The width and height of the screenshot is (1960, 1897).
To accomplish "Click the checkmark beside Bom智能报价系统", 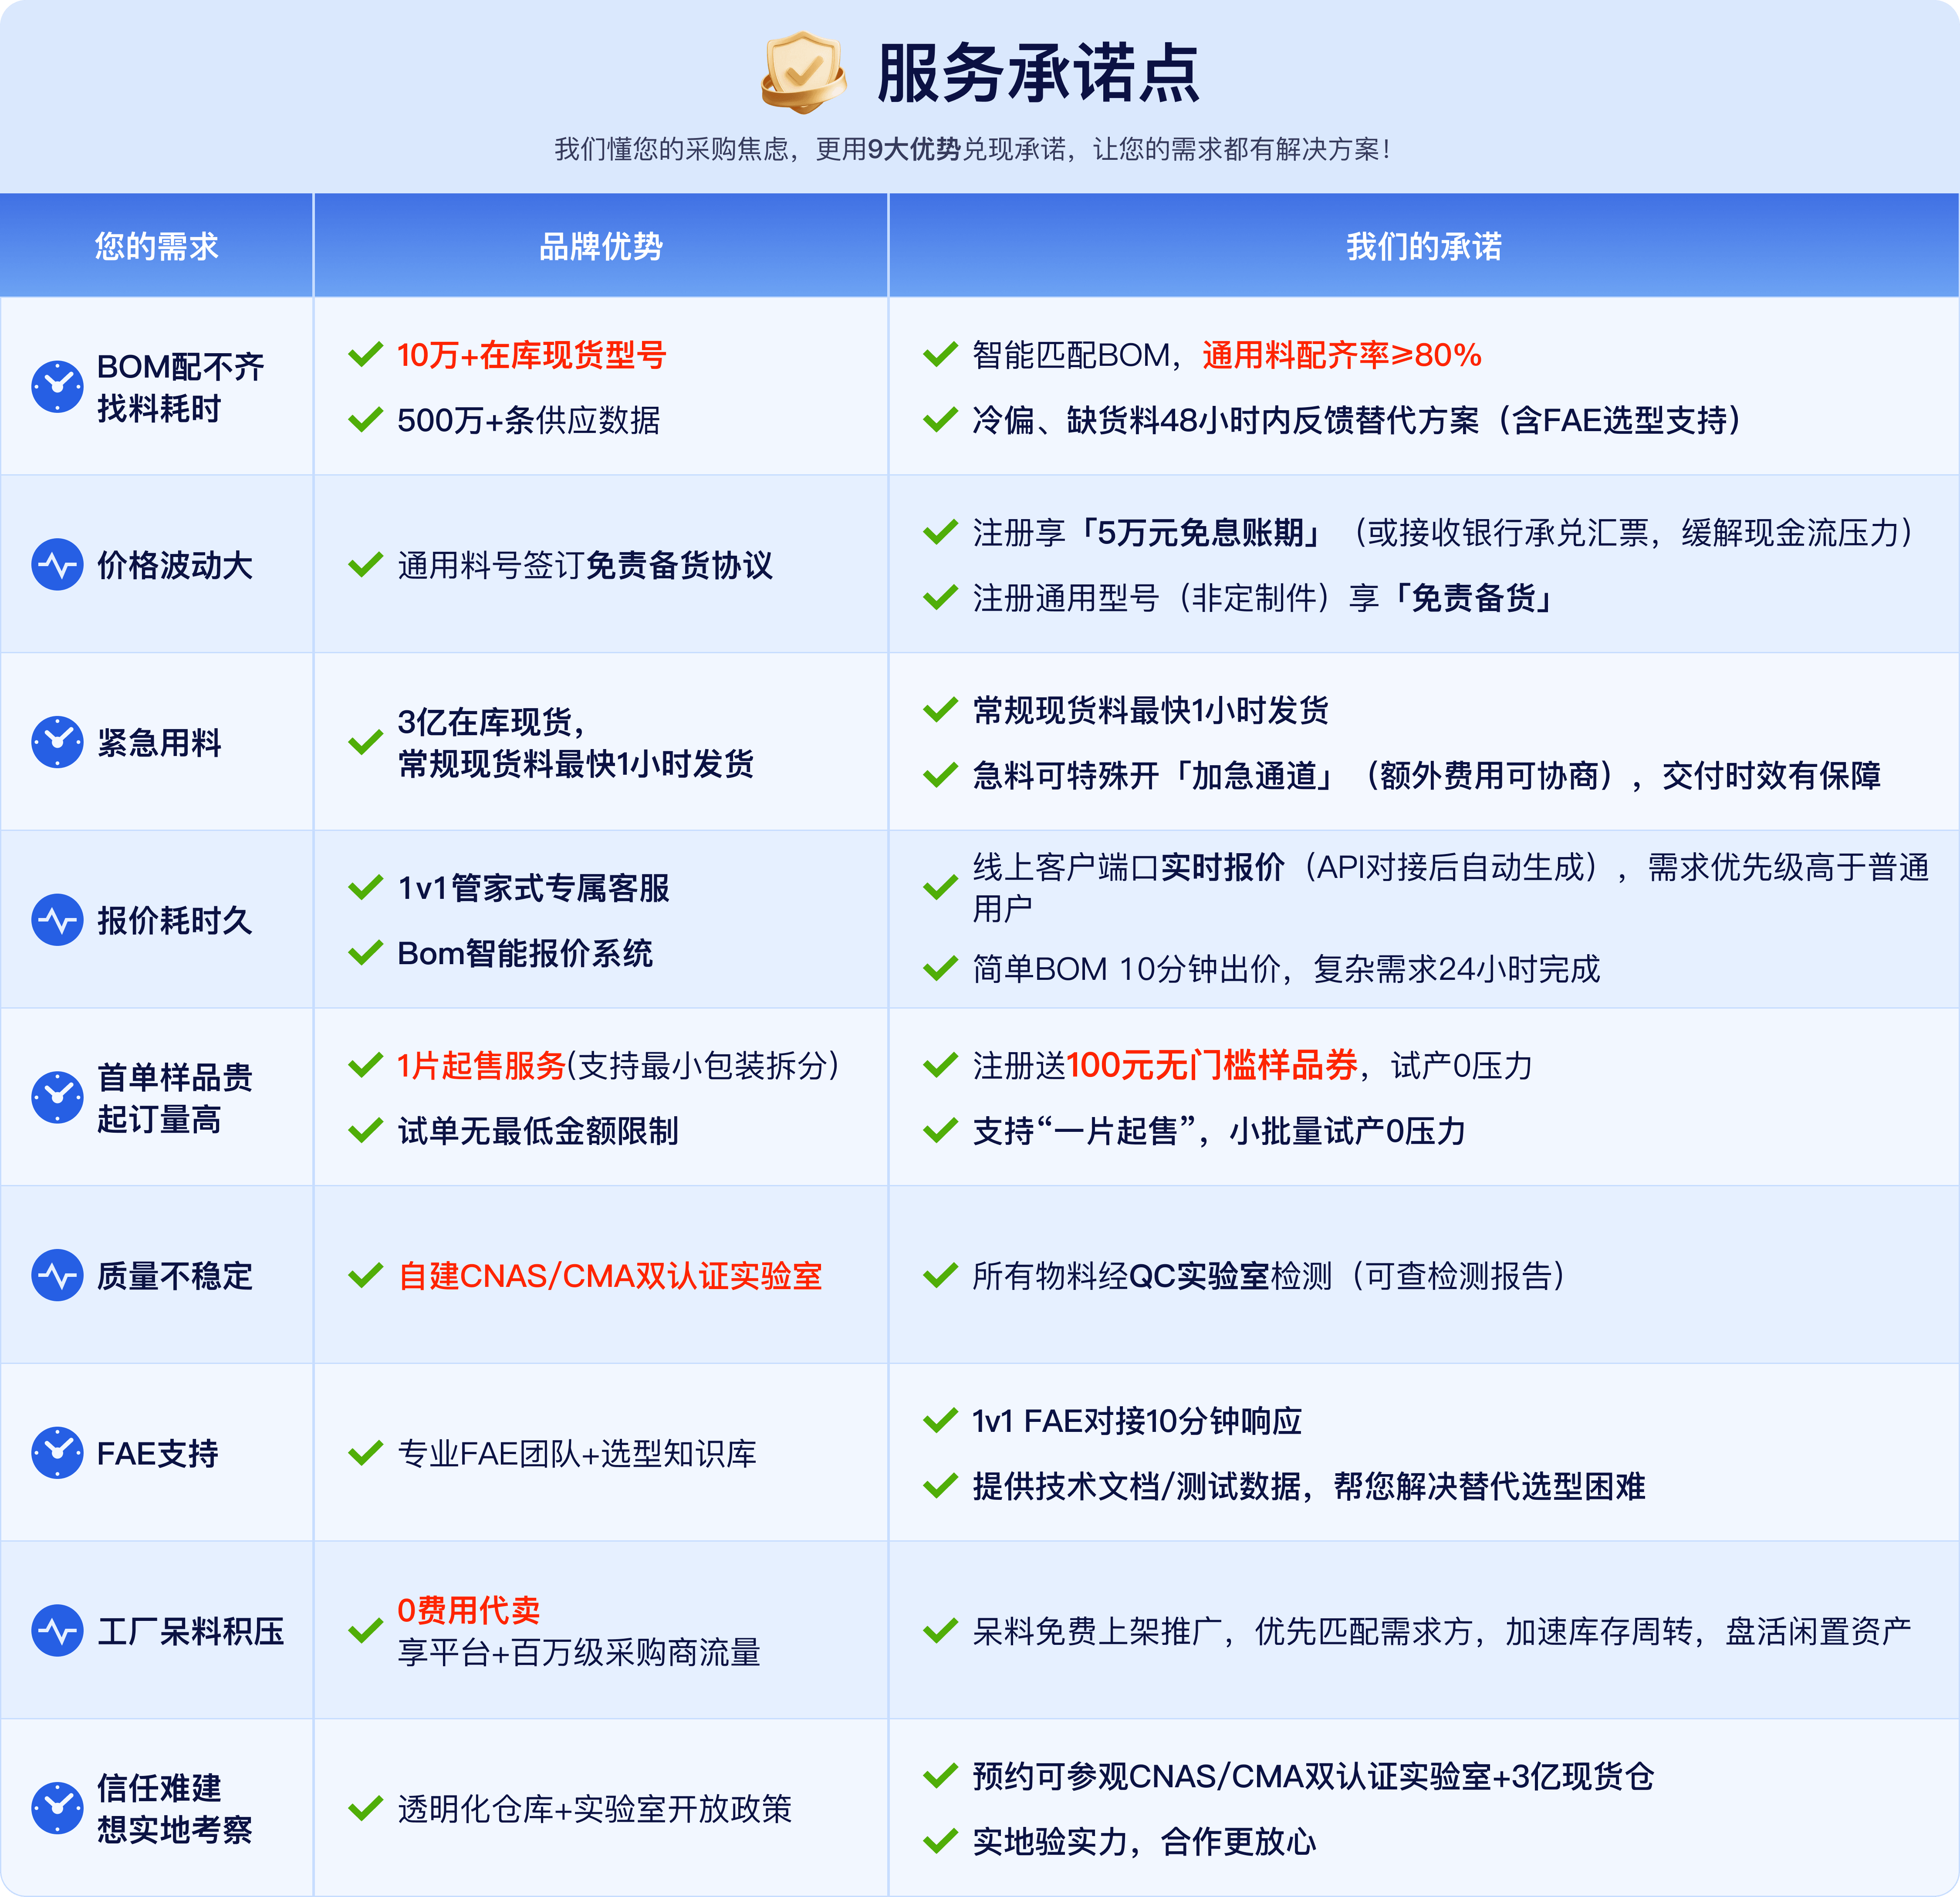I will (366, 953).
